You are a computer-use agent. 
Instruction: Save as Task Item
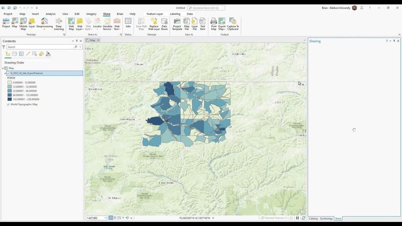click(x=203, y=24)
